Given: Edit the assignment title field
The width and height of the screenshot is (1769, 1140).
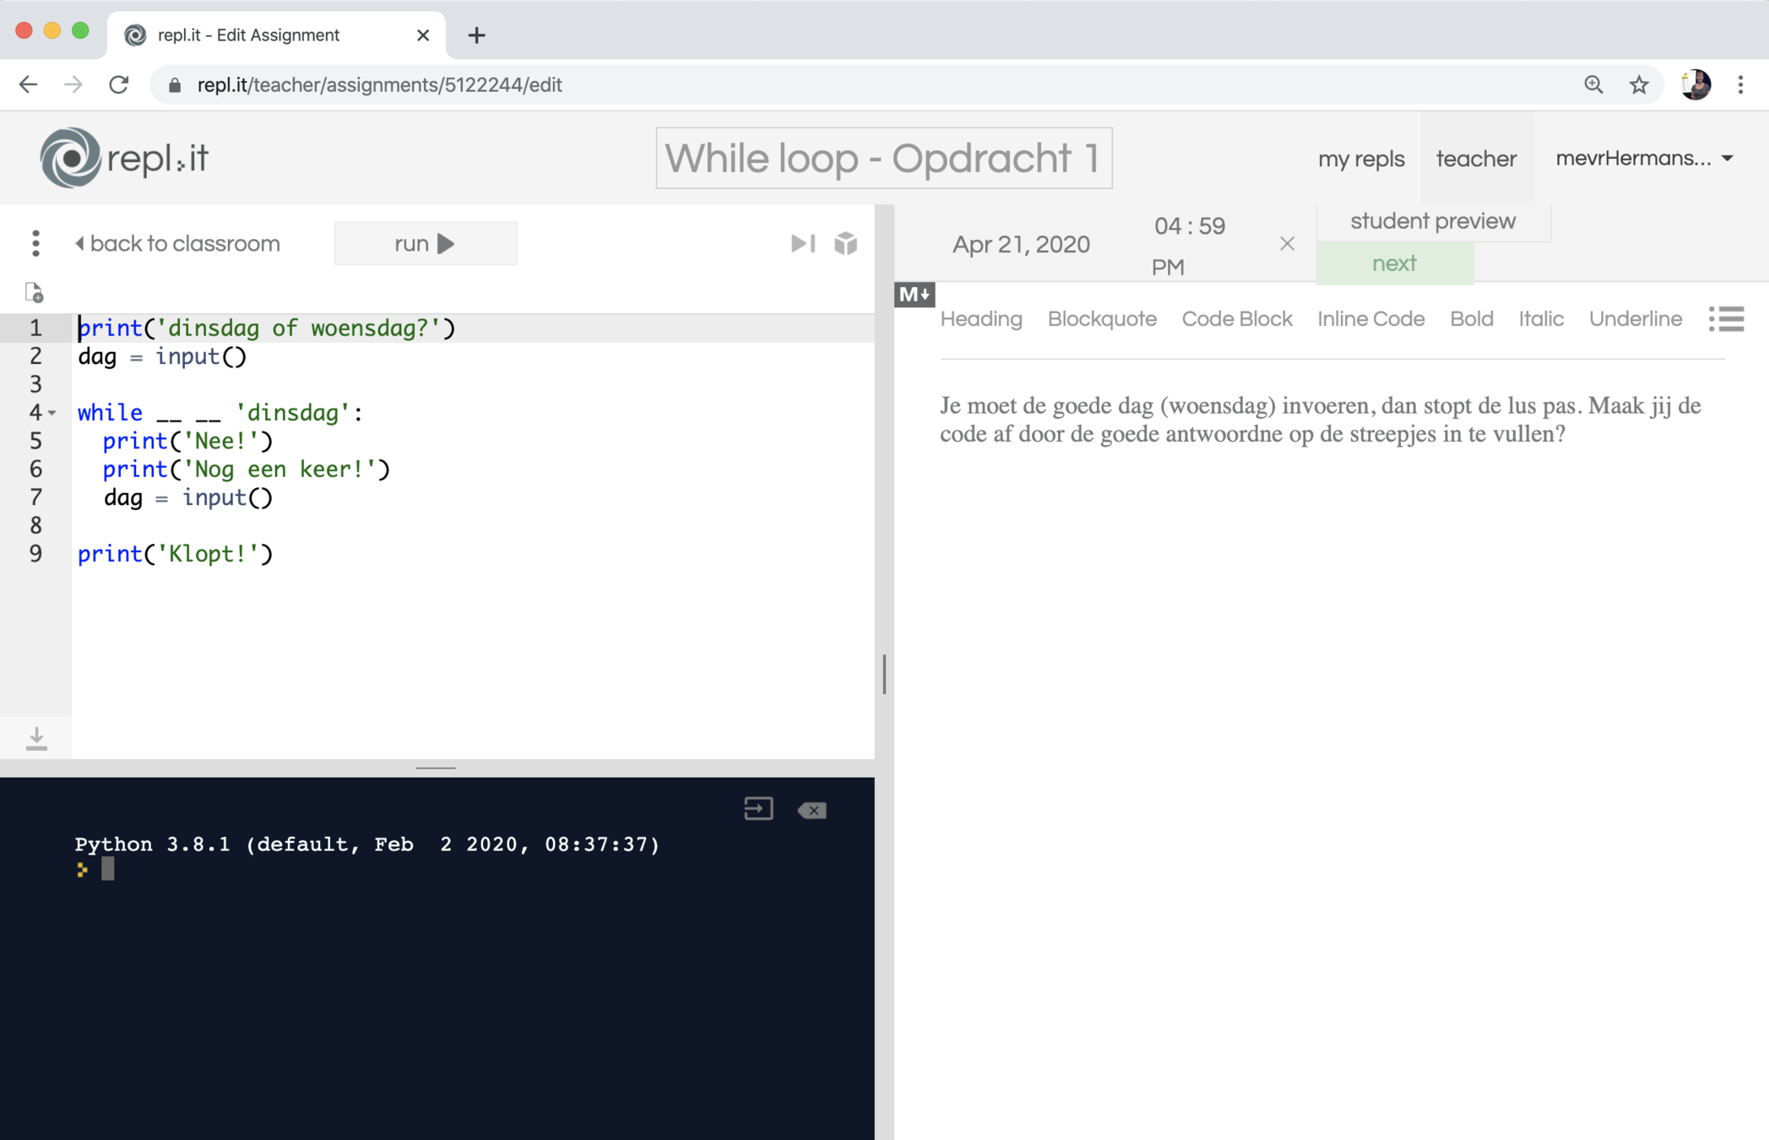Looking at the screenshot, I should [x=883, y=158].
